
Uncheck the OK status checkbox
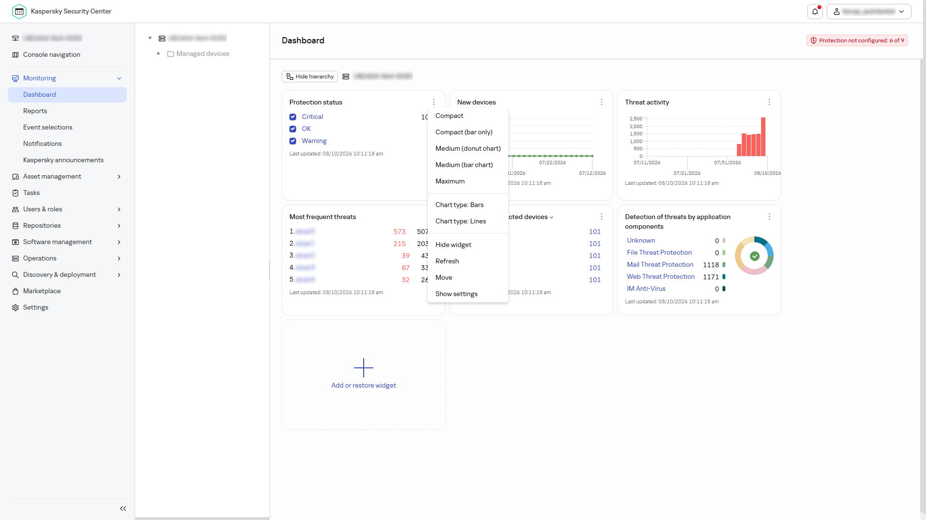(293, 129)
